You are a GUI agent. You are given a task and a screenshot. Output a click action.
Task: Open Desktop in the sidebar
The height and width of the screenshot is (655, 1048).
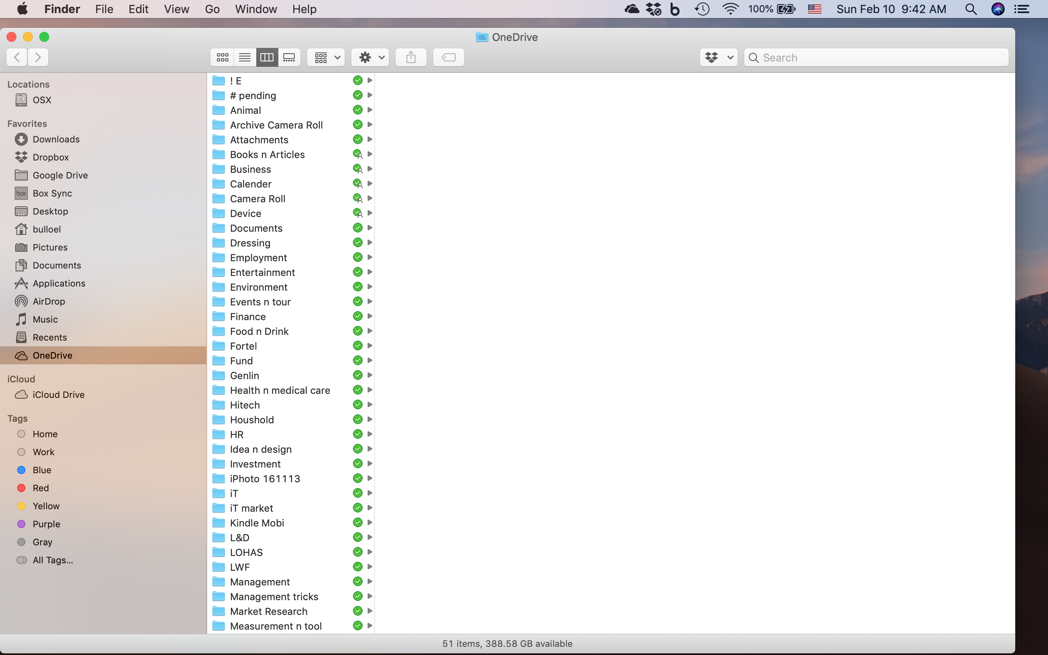(x=103, y=211)
